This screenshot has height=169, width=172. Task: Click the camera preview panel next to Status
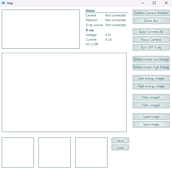pyautogui.click(x=41, y=29)
